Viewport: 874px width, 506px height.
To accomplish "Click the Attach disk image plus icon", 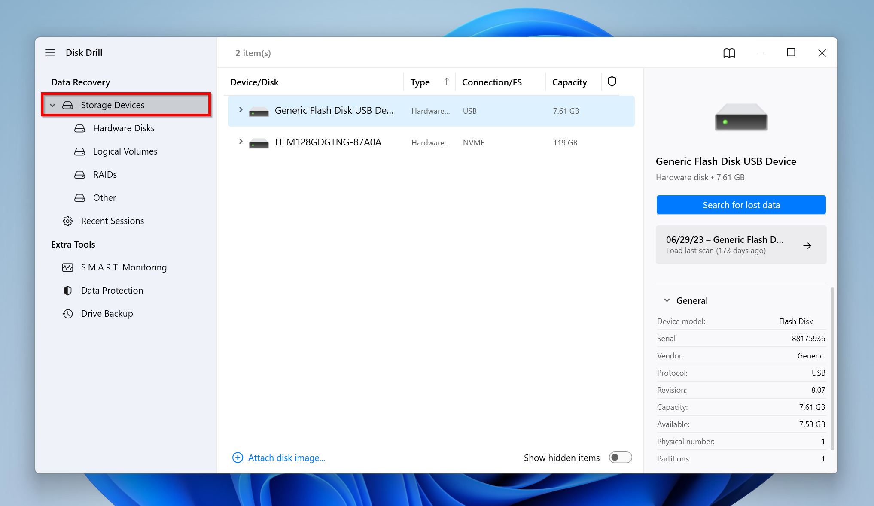I will coord(238,458).
